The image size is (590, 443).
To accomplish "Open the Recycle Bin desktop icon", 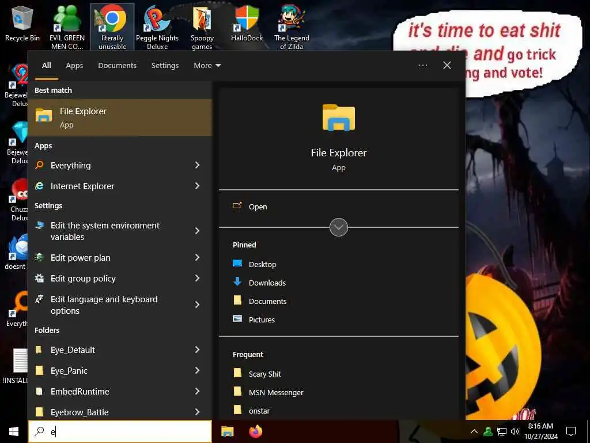I will click(22, 23).
